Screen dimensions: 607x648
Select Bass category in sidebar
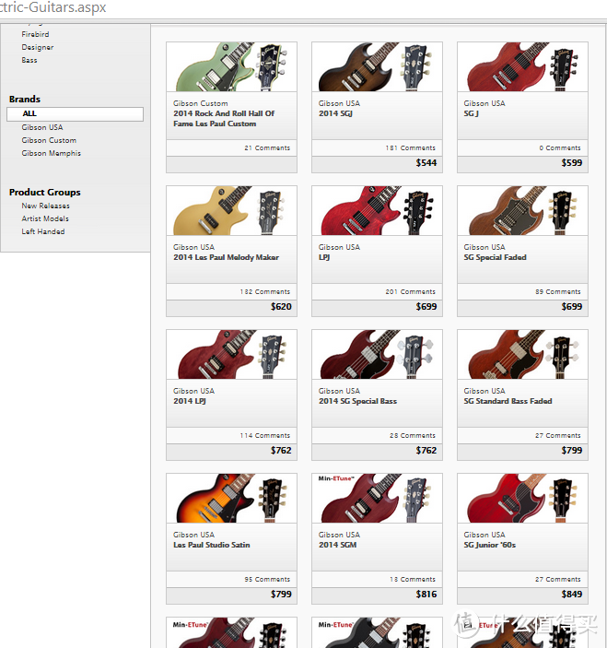[29, 60]
